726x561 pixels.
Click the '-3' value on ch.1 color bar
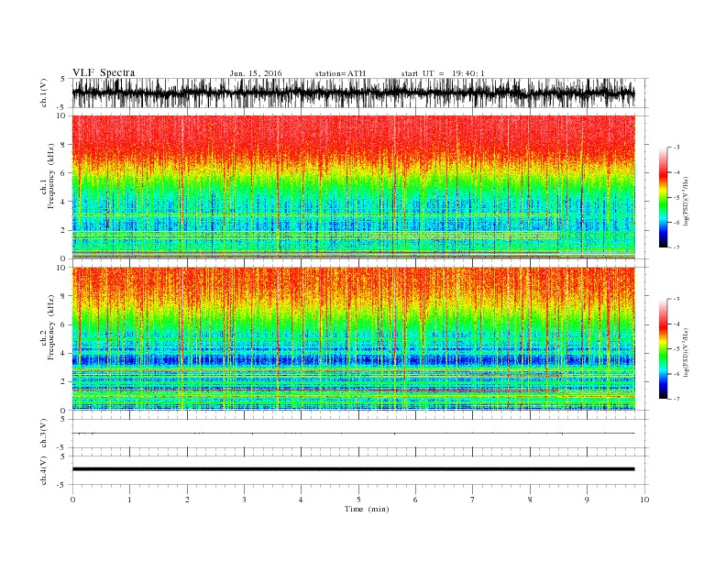676,148
